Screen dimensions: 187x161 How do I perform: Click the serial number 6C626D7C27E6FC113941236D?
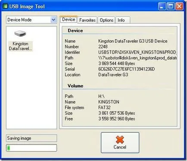127,69
